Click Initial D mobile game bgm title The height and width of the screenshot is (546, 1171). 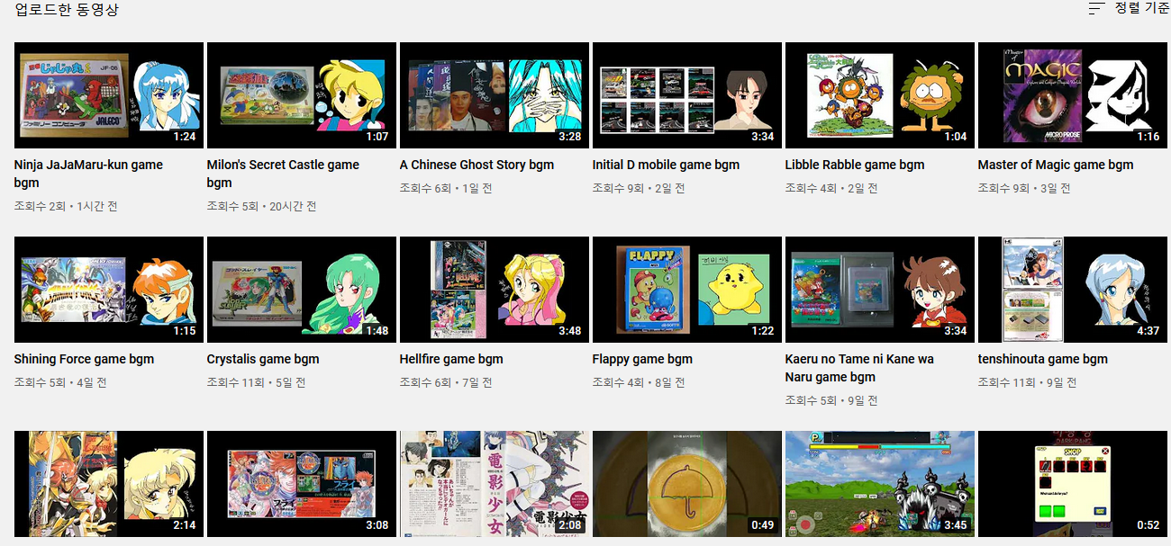666,165
